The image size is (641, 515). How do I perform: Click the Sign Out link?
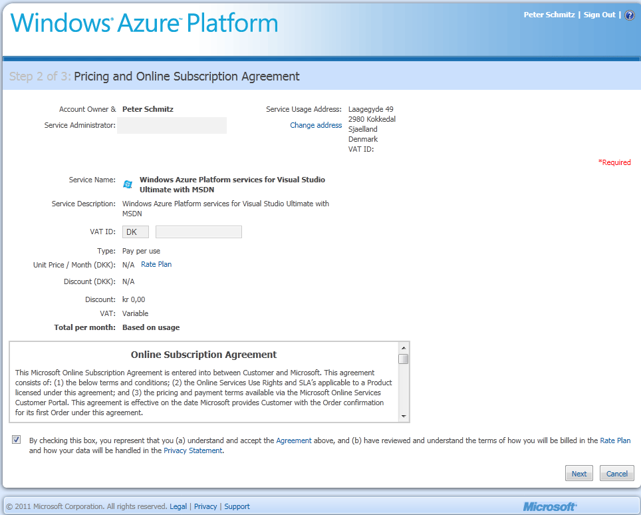[x=599, y=15]
